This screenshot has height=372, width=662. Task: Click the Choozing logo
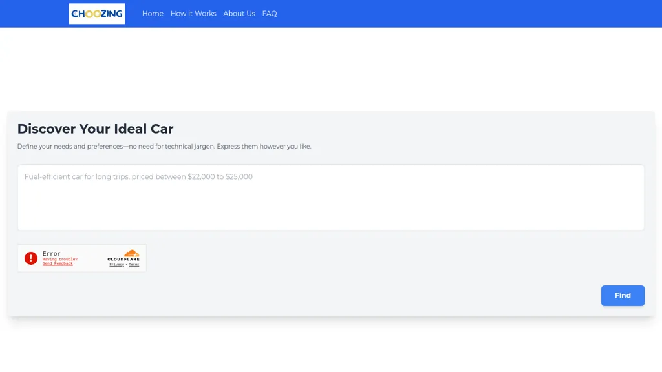97,14
